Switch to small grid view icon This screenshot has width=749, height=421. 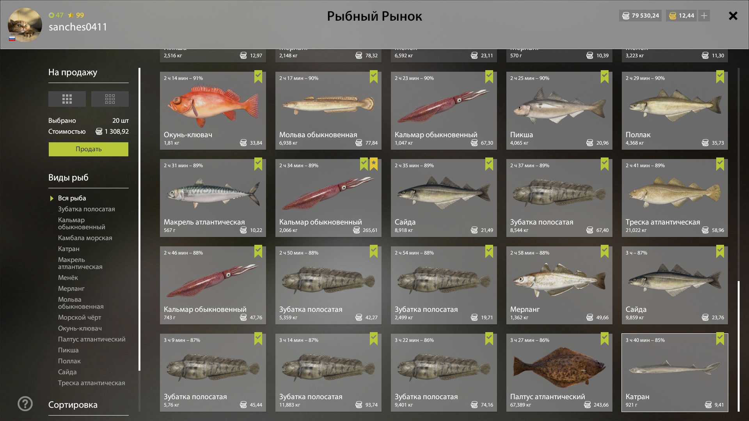pos(110,99)
